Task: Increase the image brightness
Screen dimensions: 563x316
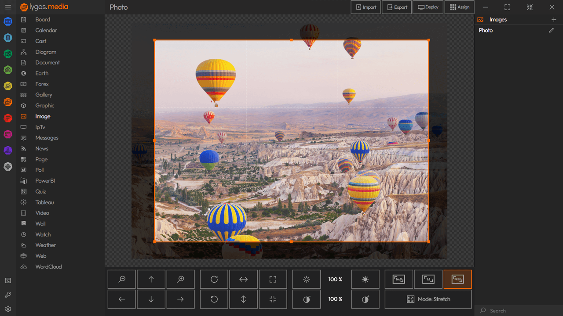Action: (x=365, y=279)
